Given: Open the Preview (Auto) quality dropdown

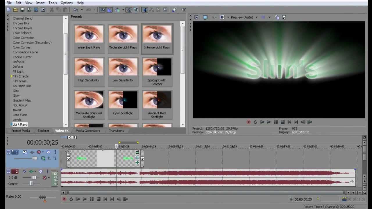Looking at the screenshot, I should (256, 17).
